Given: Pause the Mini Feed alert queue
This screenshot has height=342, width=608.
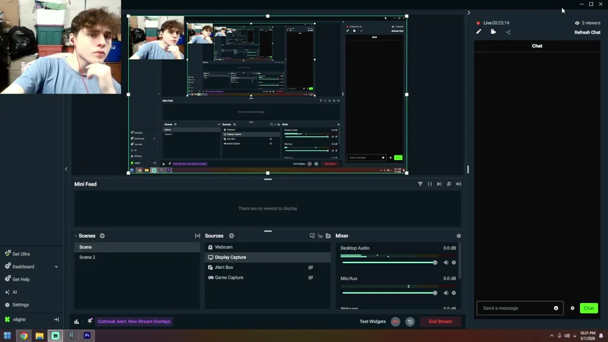Looking at the screenshot, I should coord(430,184).
